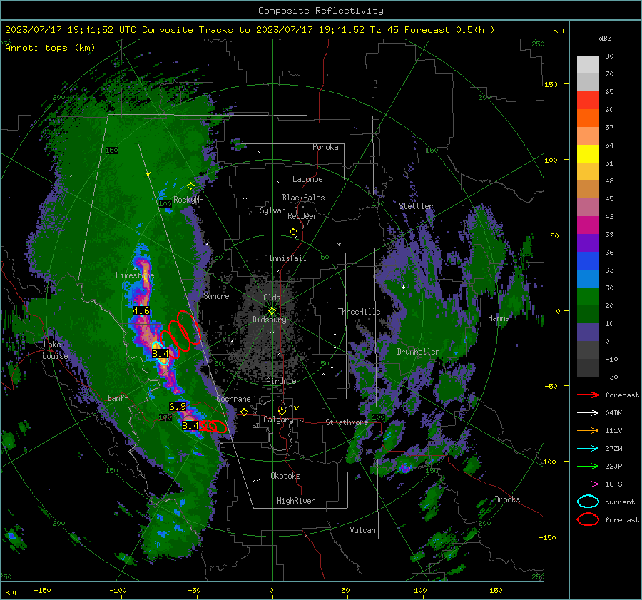
Task: Click the Ponoka label
Action: tap(325, 147)
